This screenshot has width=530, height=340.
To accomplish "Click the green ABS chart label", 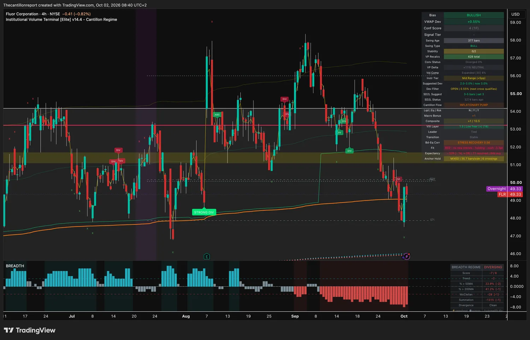I will (x=217, y=115).
